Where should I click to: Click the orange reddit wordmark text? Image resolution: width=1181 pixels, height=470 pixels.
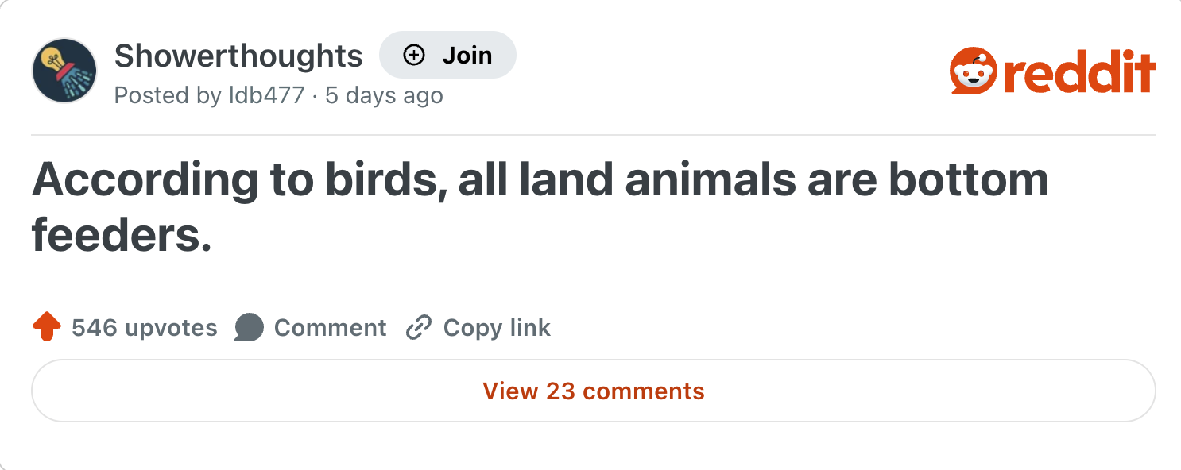[x=1078, y=73]
